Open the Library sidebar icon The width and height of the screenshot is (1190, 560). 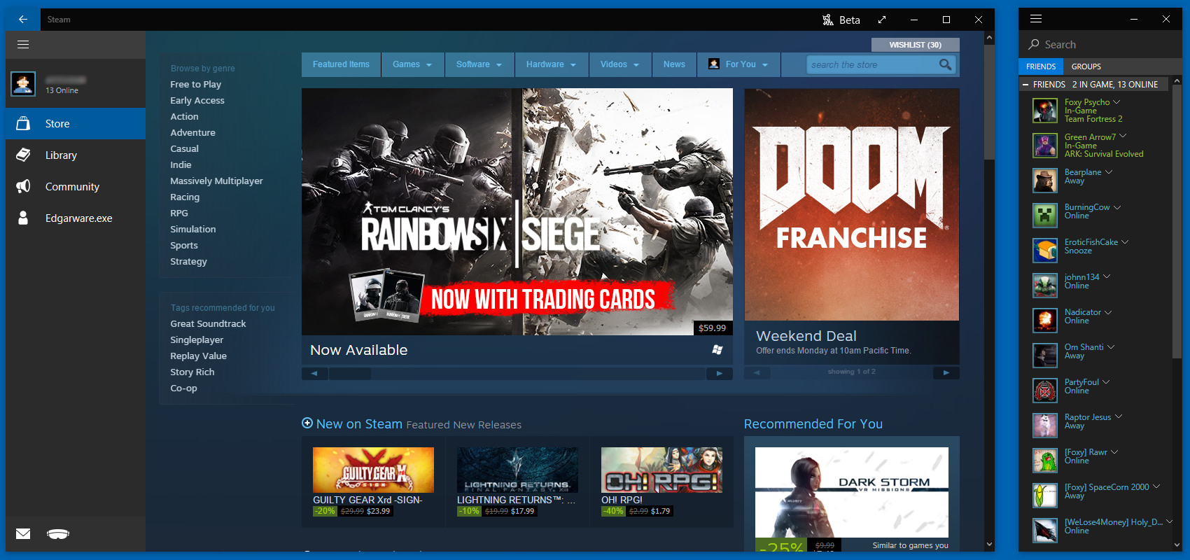point(23,155)
